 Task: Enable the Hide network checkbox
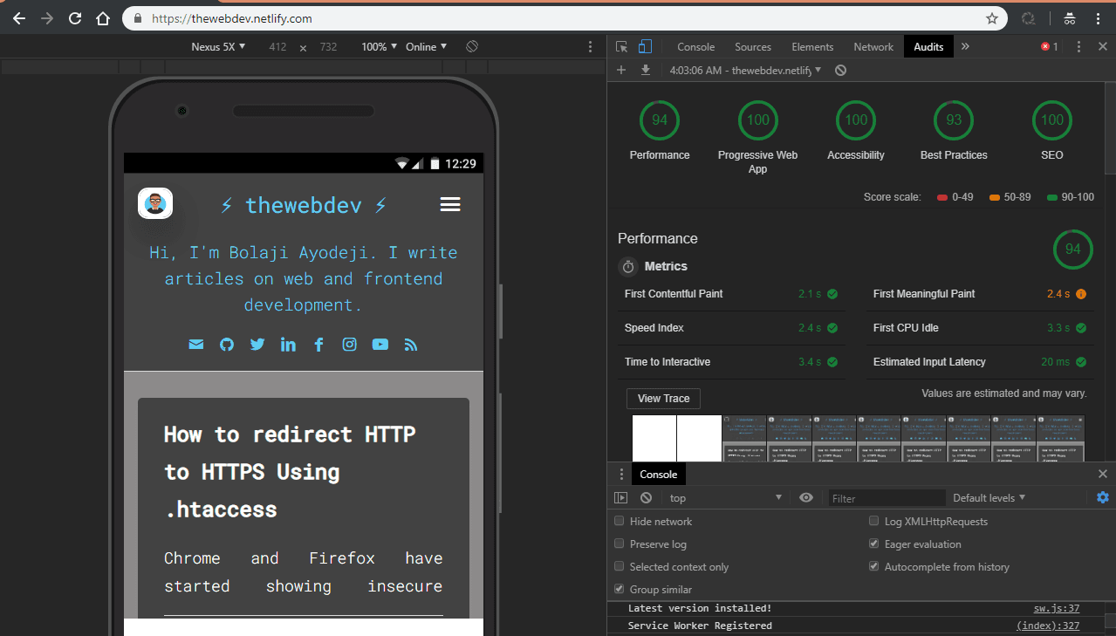620,520
